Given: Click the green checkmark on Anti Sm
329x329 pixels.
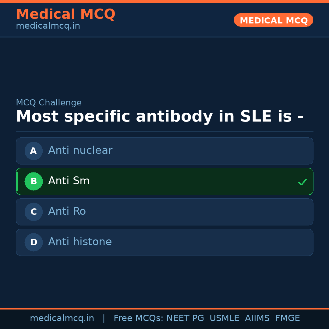Looking at the screenshot, I should point(302,182).
